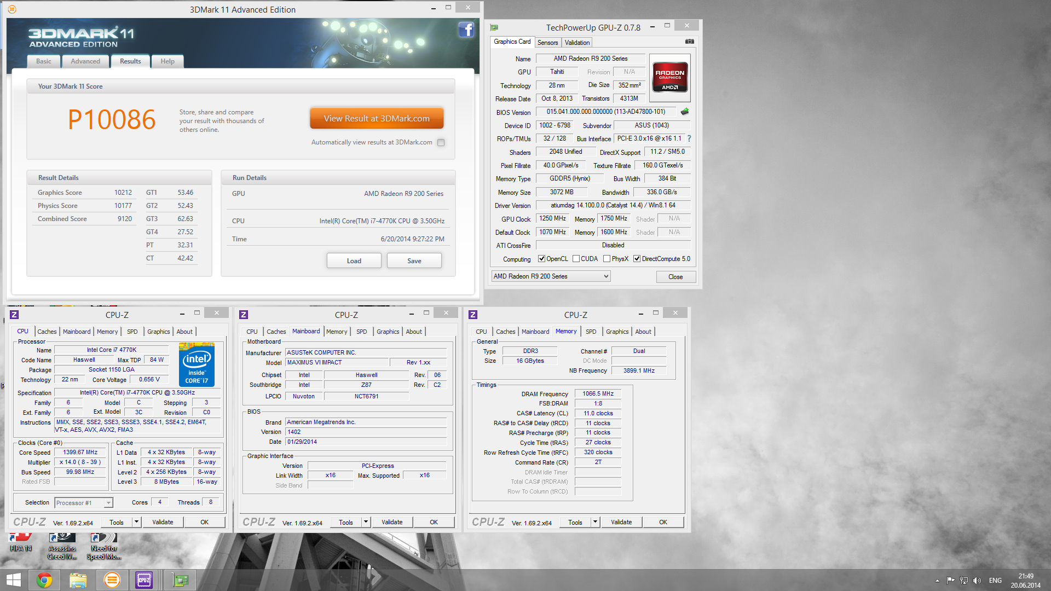Toggle the OpenCL checkbox in GPU-Z

pyautogui.click(x=541, y=259)
